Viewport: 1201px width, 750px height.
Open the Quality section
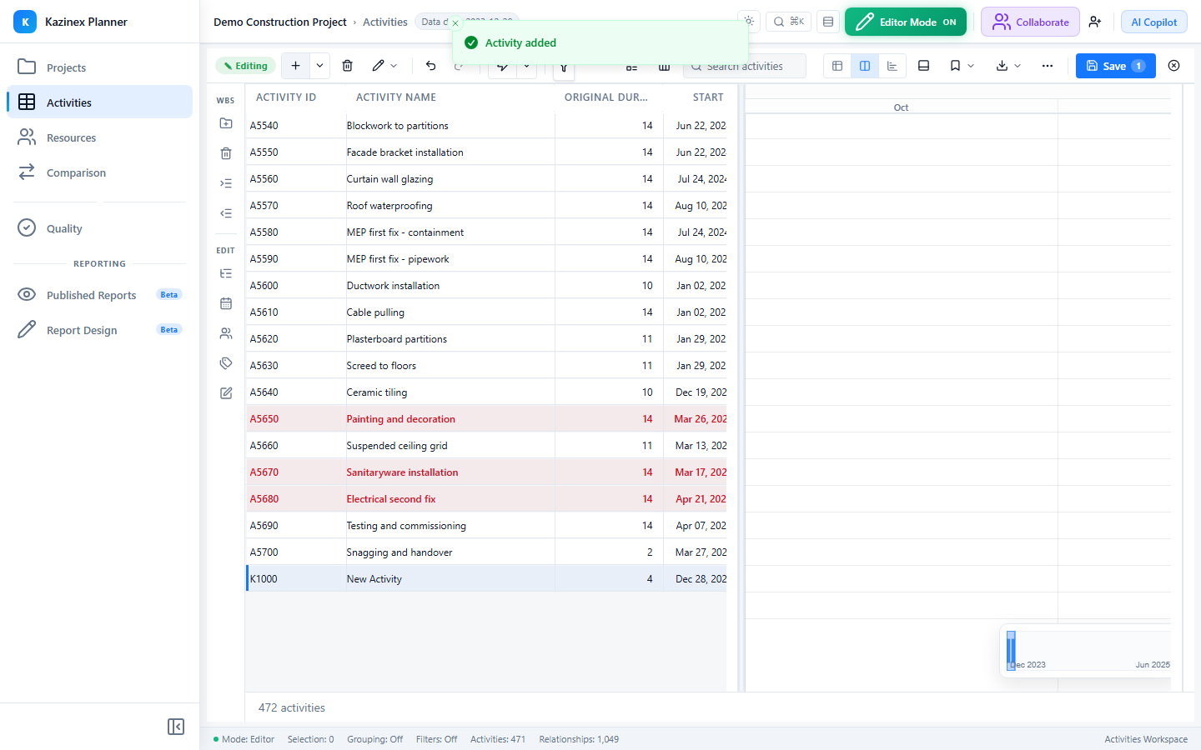tap(100, 228)
